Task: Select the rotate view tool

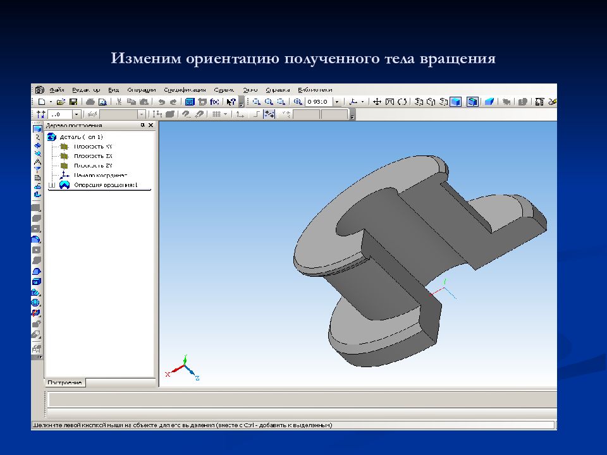Action: pos(402,102)
